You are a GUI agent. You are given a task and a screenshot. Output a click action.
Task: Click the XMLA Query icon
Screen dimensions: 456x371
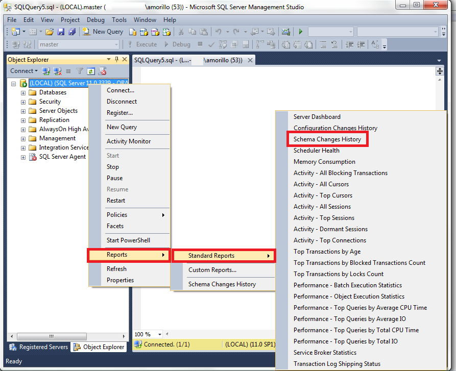[166, 31]
